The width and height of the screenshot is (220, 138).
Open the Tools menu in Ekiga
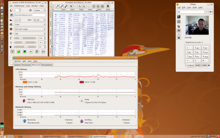tap(195, 8)
